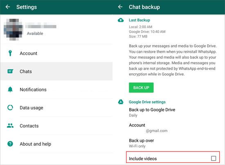Tap the Available status text

[x=35, y=34]
